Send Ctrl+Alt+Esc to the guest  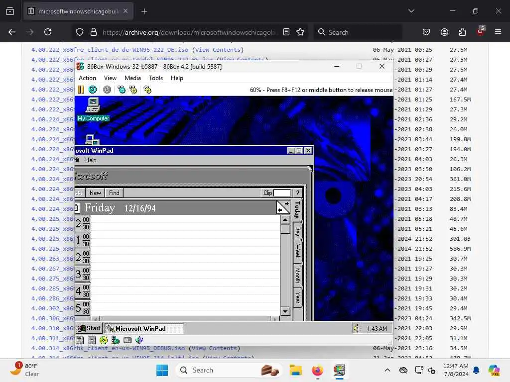coord(133,90)
